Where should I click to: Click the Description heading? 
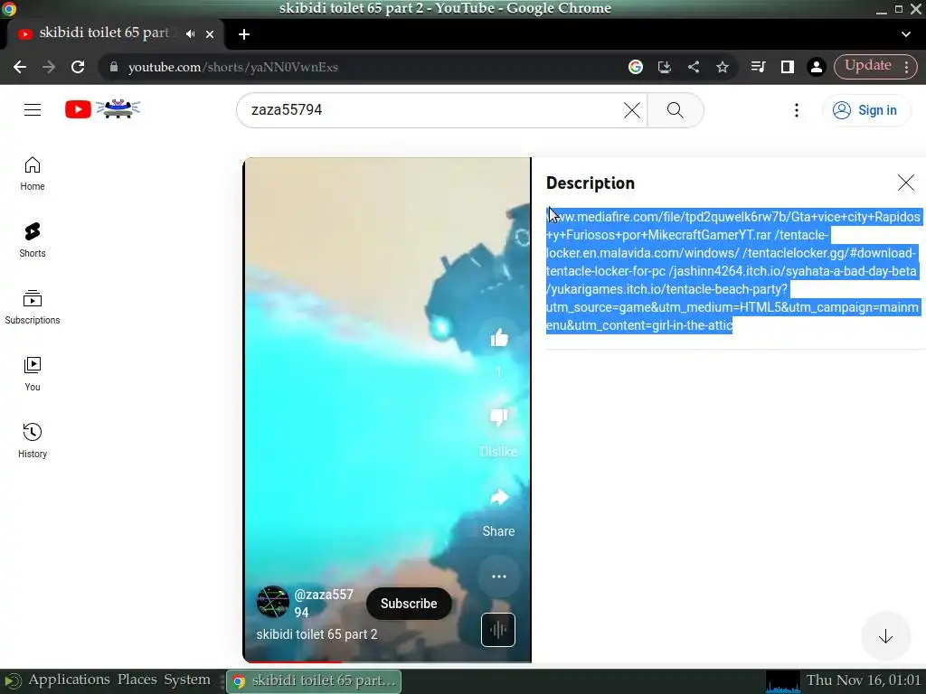coord(590,183)
